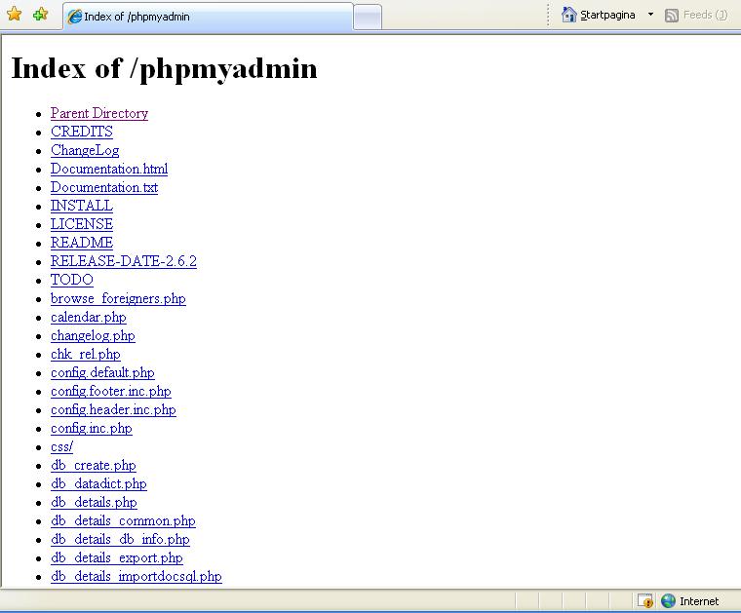Open db_details_export.php link
The height and width of the screenshot is (613, 741).
(117, 557)
